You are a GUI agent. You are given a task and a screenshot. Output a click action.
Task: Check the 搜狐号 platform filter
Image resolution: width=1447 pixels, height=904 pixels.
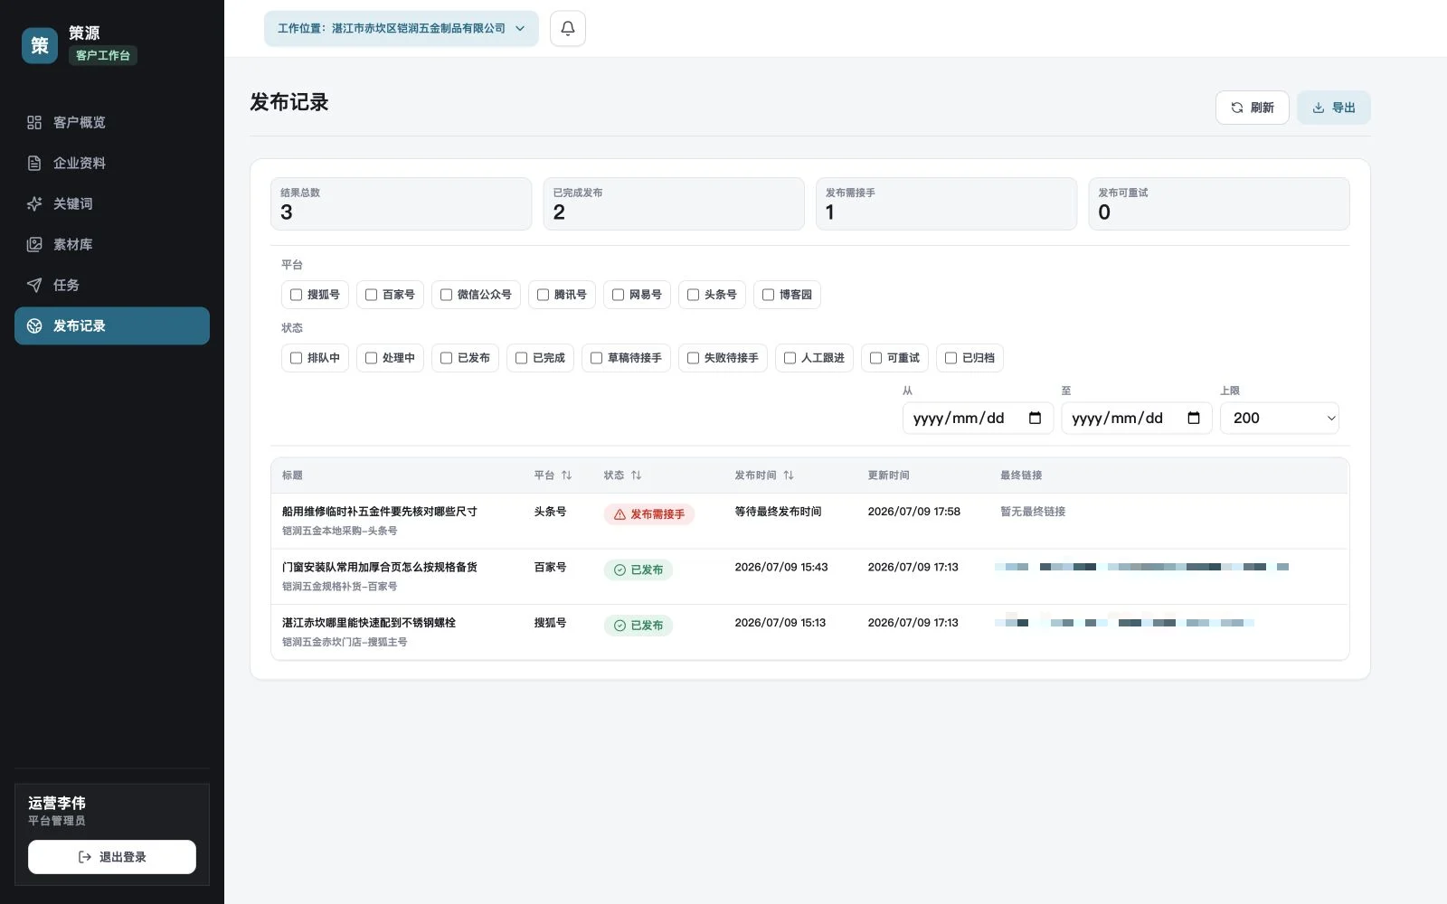296,295
